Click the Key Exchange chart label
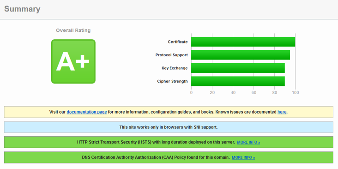 [x=175, y=68]
